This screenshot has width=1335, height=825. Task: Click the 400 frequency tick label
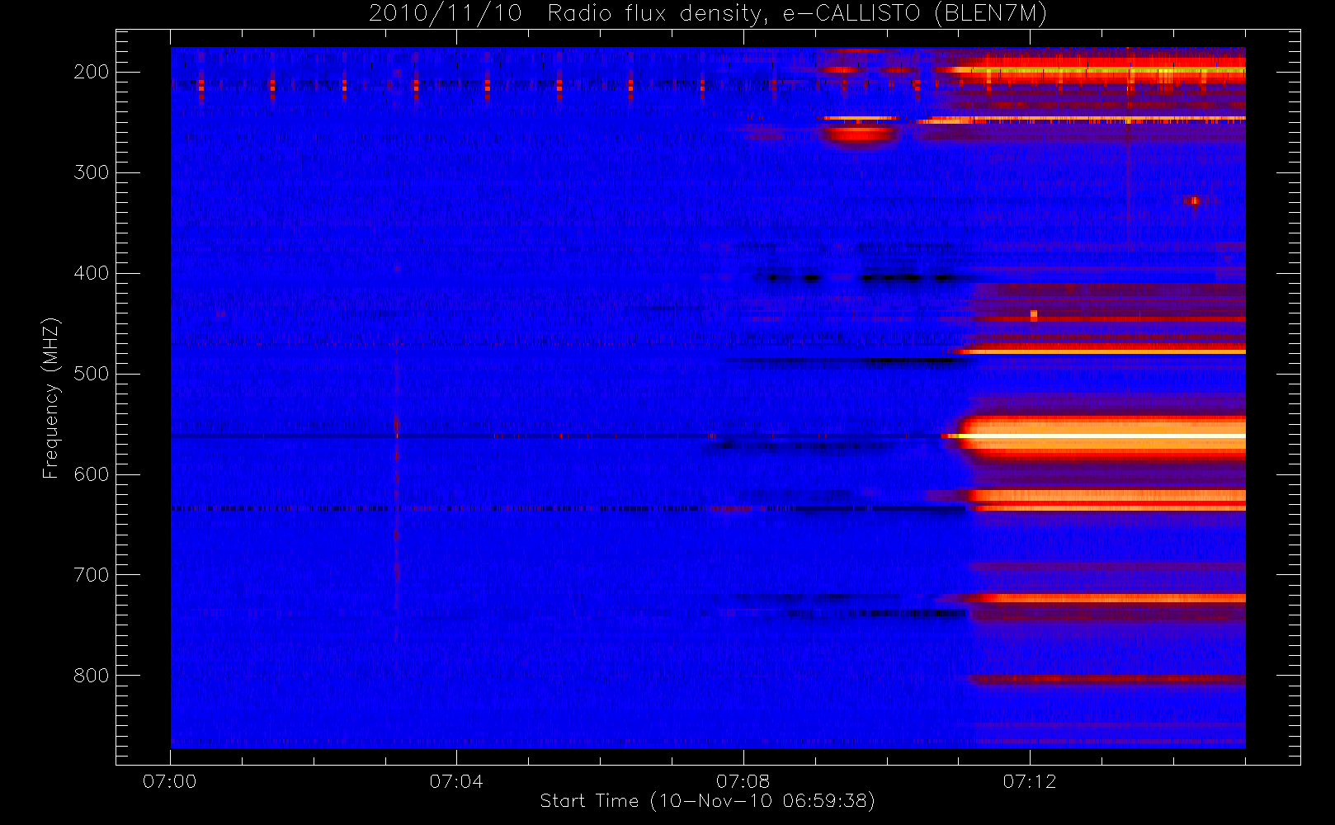92,273
